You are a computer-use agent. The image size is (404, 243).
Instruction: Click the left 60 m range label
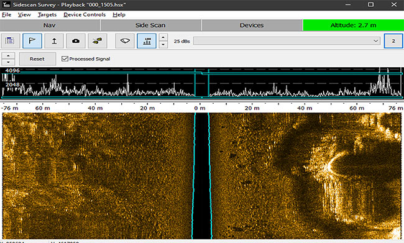point(42,108)
